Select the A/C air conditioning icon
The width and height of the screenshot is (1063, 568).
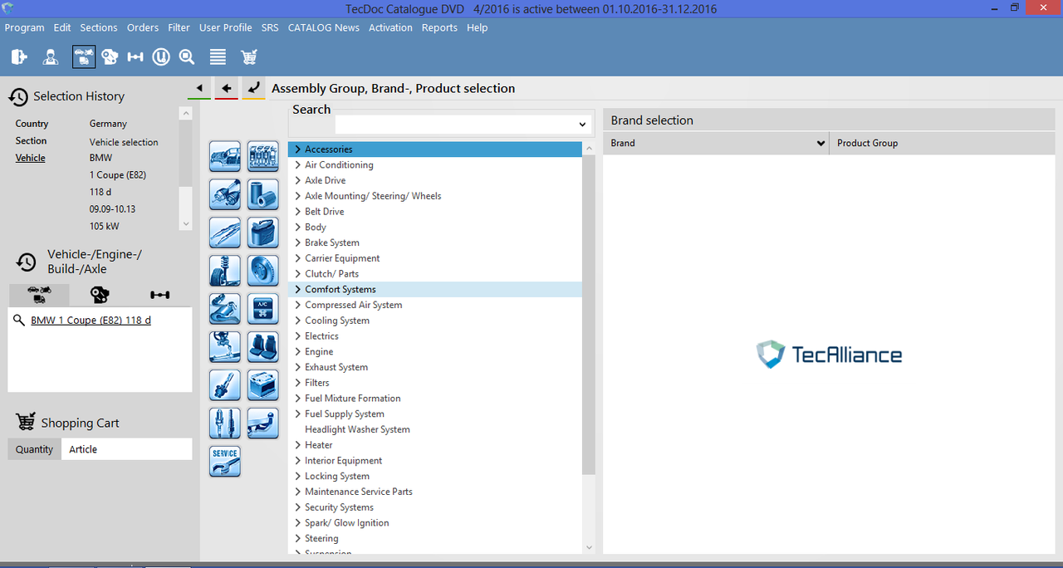pyautogui.click(x=263, y=309)
